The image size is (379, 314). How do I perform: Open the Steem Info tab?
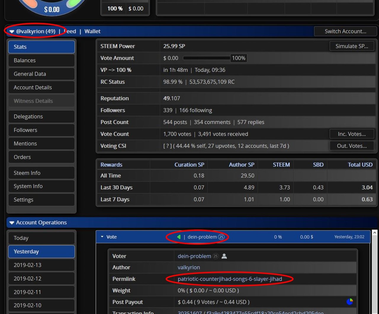pos(41,173)
